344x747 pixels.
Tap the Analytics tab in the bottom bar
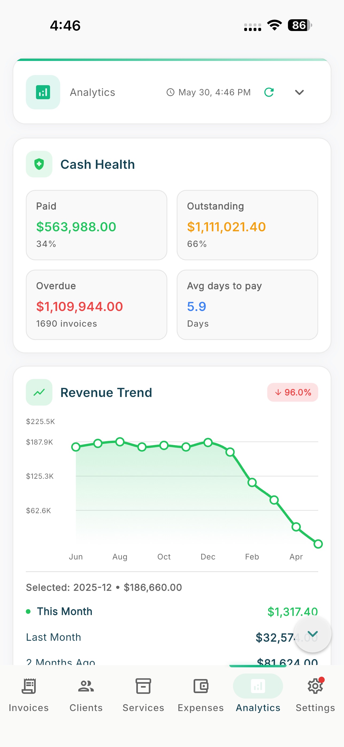click(x=258, y=695)
